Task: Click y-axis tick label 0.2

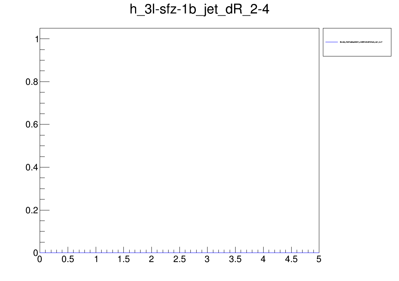Action: point(32,210)
